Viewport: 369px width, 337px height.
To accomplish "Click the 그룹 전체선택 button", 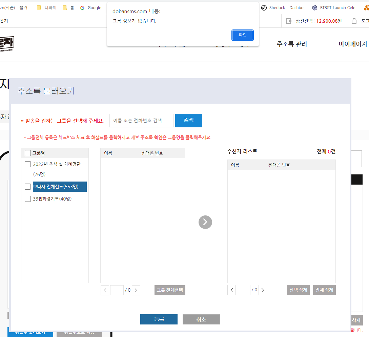I will click(170, 290).
